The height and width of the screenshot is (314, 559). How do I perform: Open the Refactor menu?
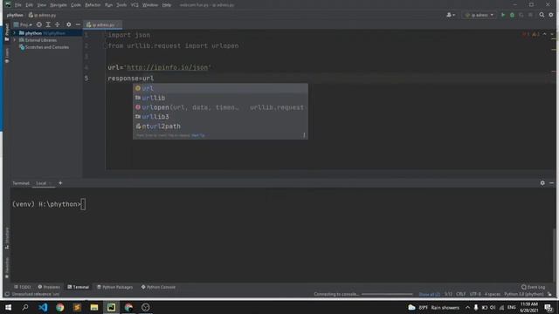tap(93, 5)
